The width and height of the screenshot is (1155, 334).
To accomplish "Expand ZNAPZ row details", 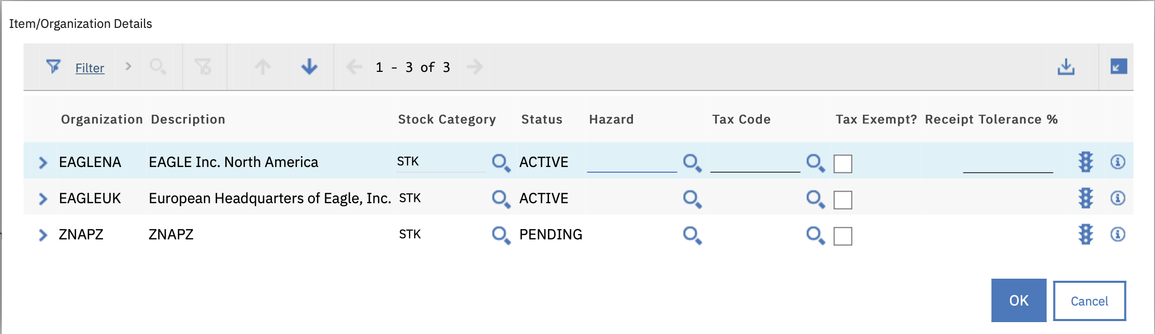I will [43, 235].
